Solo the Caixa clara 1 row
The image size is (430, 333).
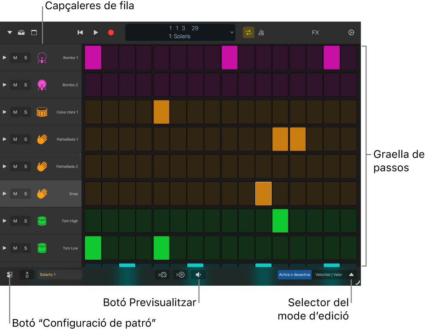(26, 112)
